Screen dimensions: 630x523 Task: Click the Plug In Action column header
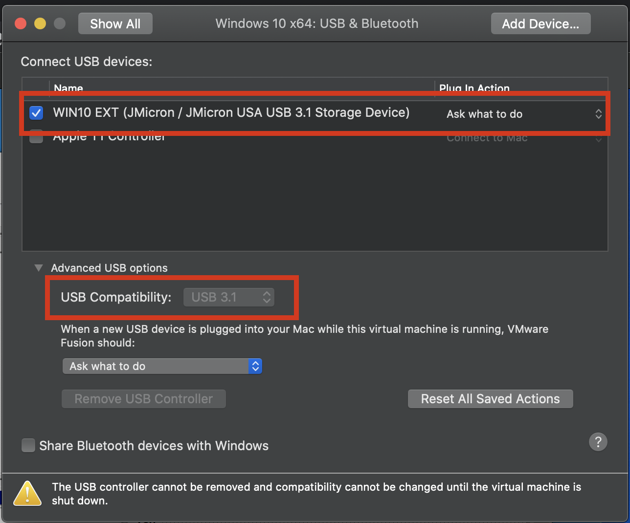point(474,87)
